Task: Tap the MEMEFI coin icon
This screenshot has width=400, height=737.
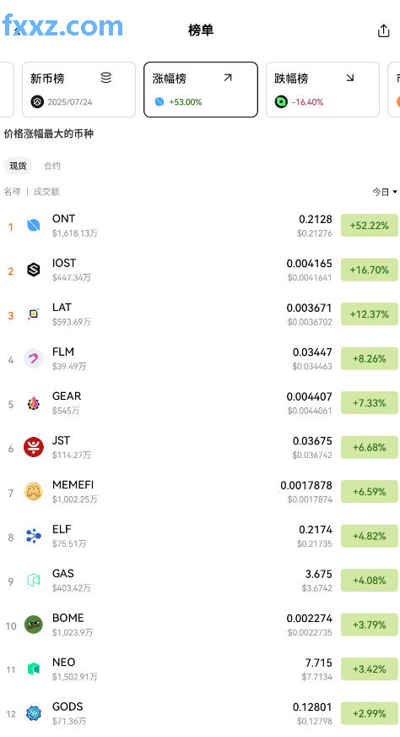Action: coord(34,492)
